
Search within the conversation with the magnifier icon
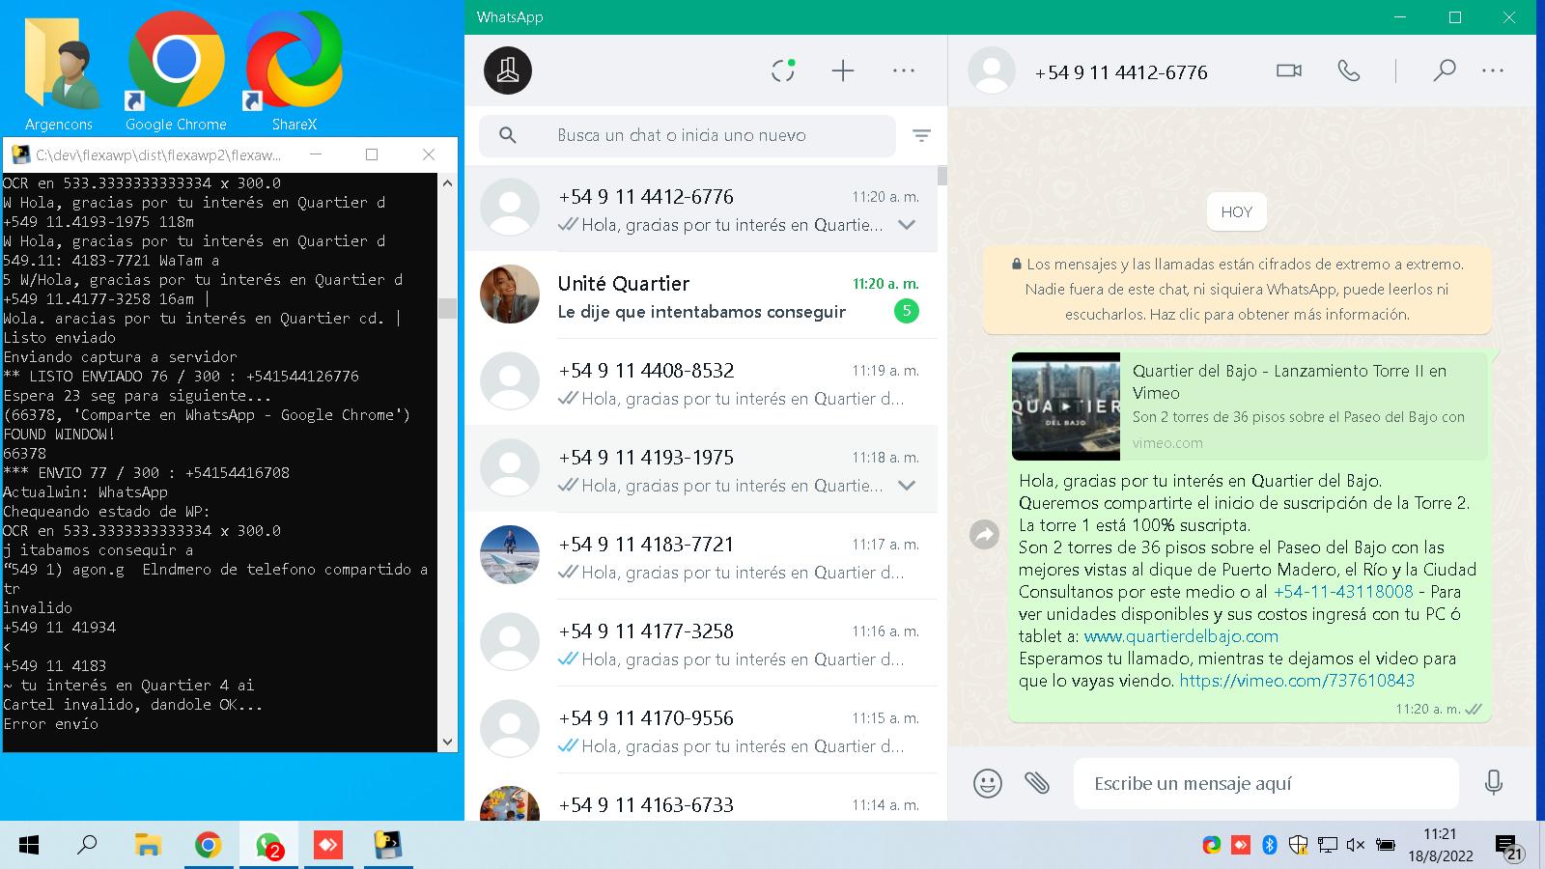(x=1445, y=70)
